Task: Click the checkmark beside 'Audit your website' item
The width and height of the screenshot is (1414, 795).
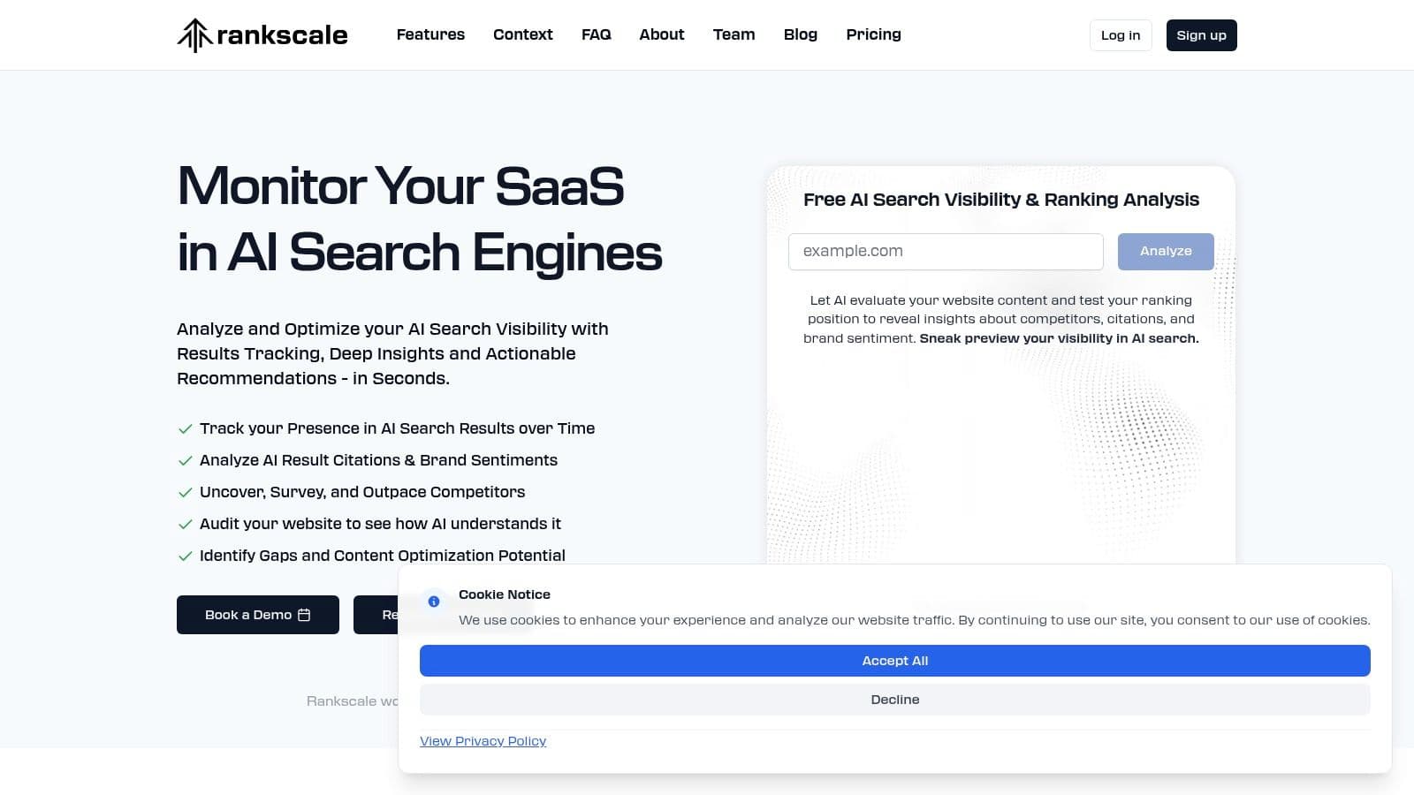Action: tap(185, 524)
